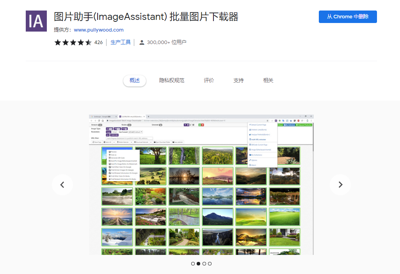Expand the dropdown arrow beside Delete Selected
Screen dimensions: 400x274
132,142
